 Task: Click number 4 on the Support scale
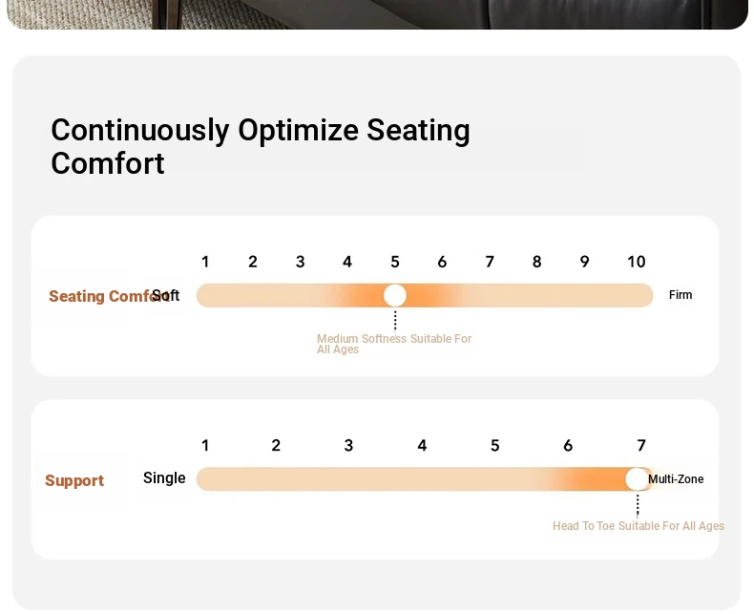(x=422, y=446)
